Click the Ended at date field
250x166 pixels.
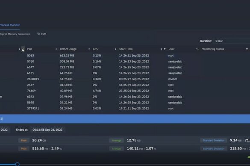click(x=47, y=130)
